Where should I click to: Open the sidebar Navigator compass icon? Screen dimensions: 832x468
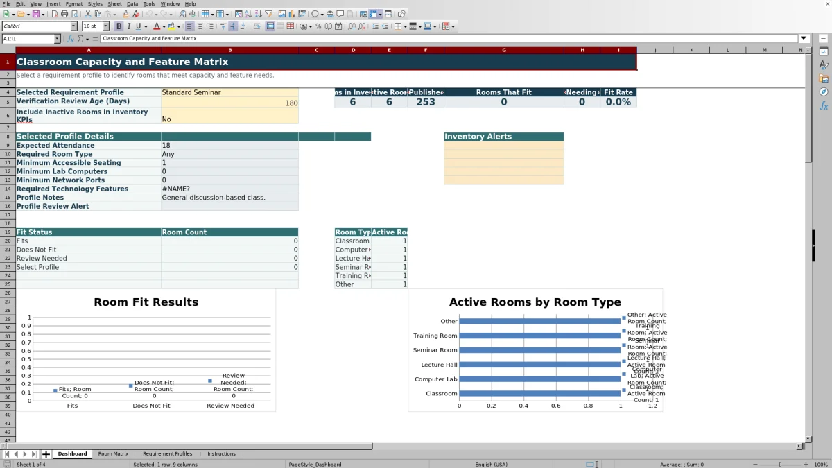pyautogui.click(x=824, y=92)
